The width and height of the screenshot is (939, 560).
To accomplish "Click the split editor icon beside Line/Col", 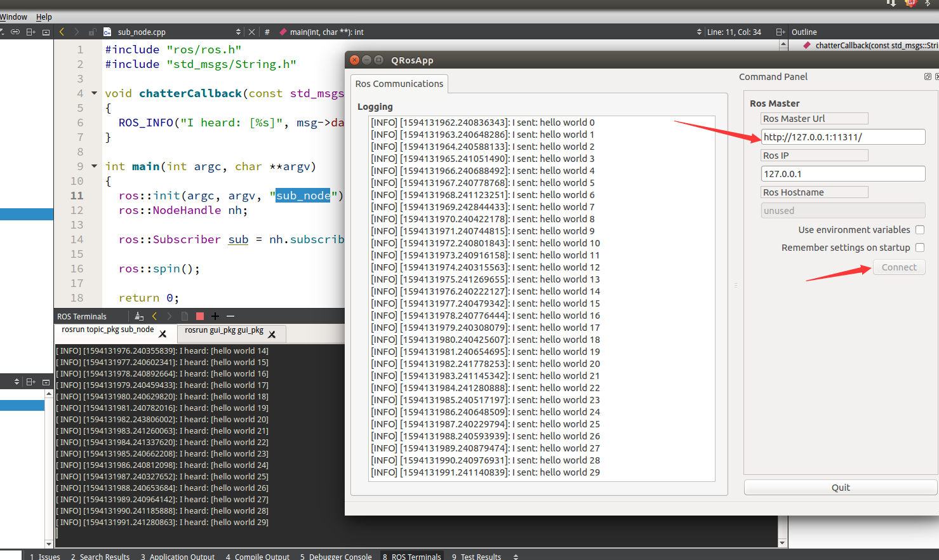I will [x=780, y=32].
